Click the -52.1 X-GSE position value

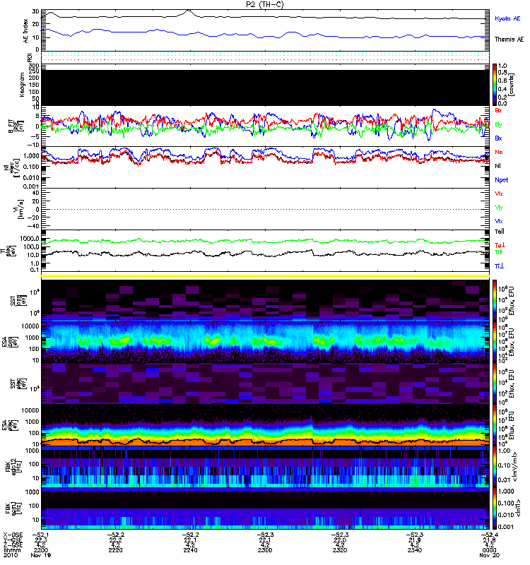[41, 535]
